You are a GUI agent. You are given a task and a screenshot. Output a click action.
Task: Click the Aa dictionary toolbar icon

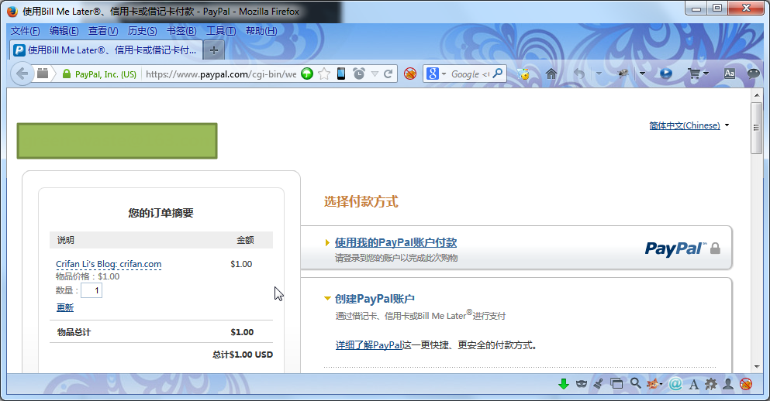click(730, 74)
